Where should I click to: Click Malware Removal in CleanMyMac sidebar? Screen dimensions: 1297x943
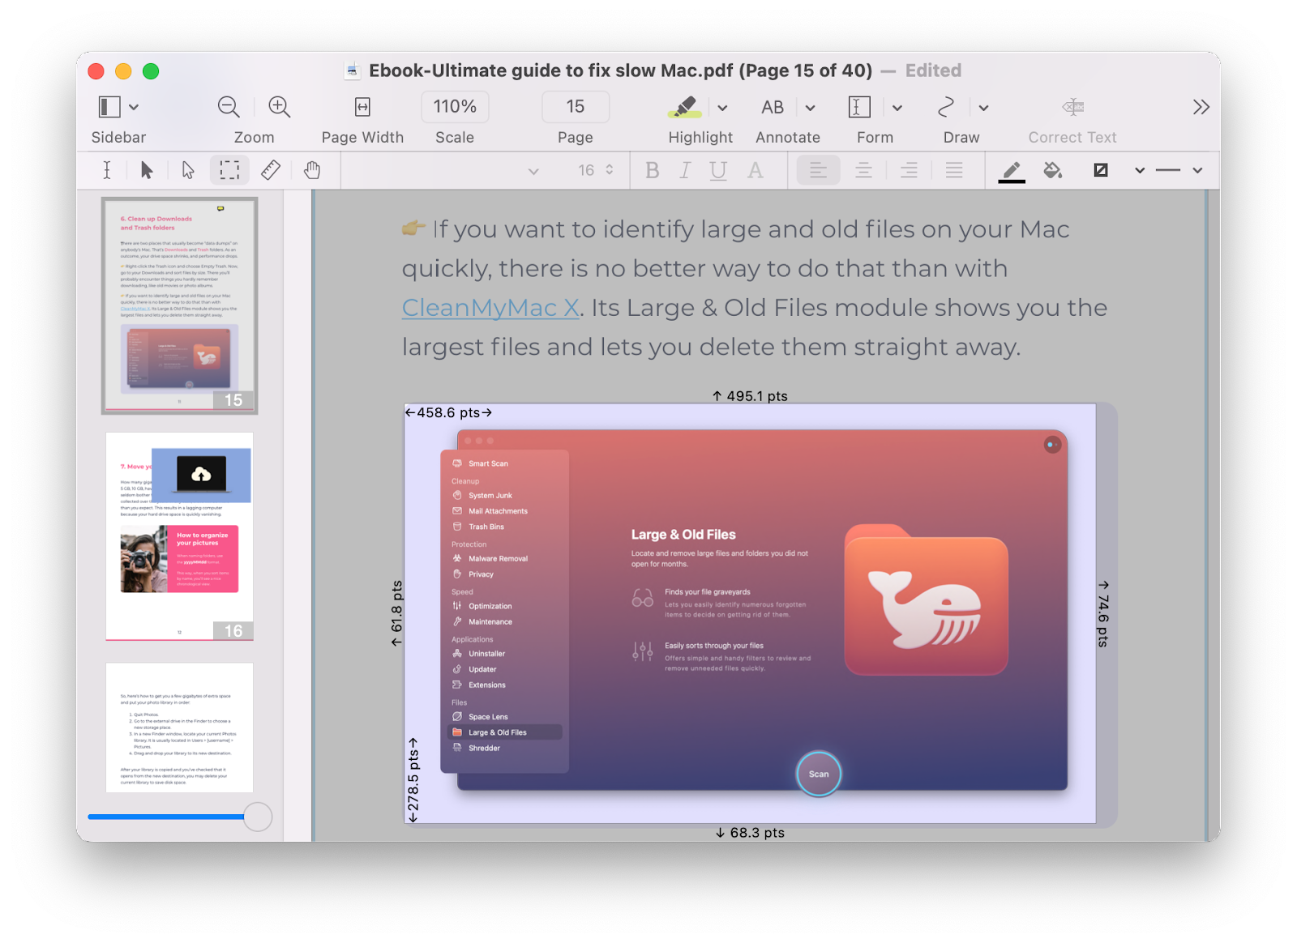(x=498, y=558)
